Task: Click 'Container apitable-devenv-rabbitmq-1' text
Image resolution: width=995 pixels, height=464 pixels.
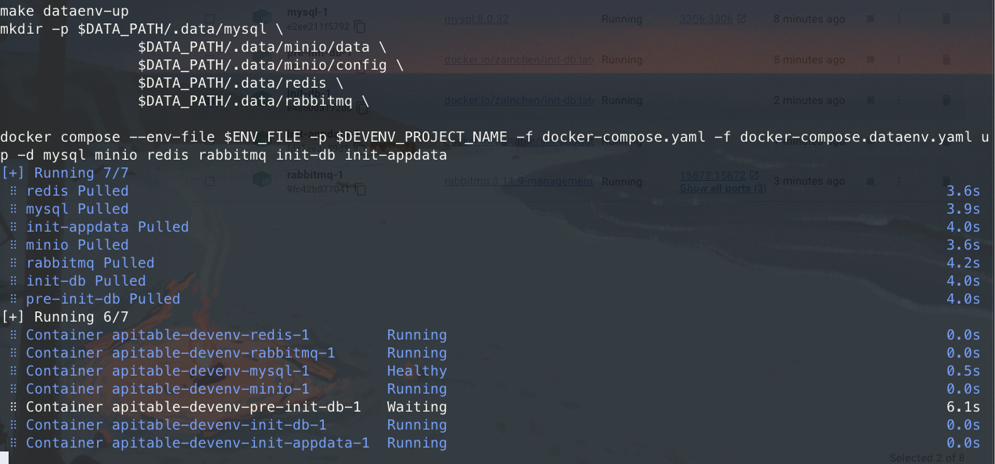Action: [x=181, y=353]
